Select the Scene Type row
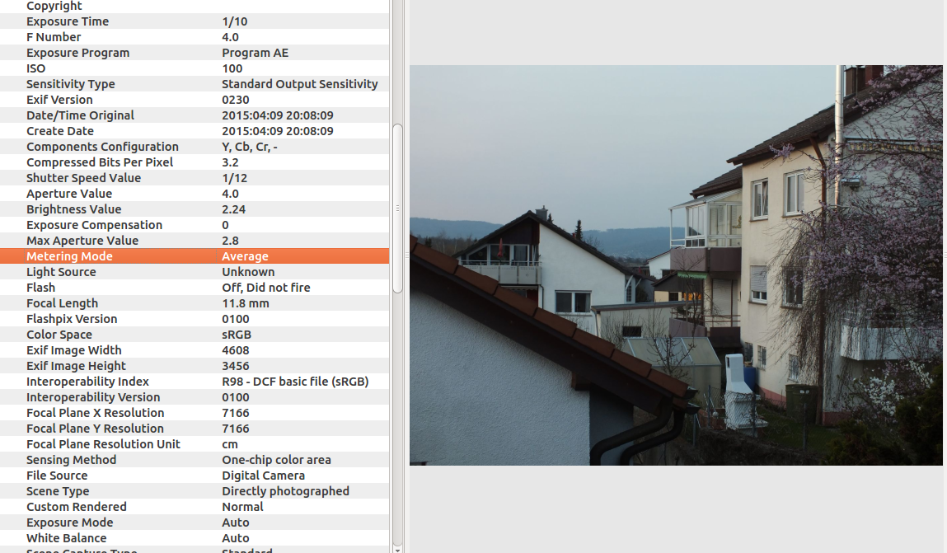Viewport: 947px width, 553px height. click(x=195, y=491)
